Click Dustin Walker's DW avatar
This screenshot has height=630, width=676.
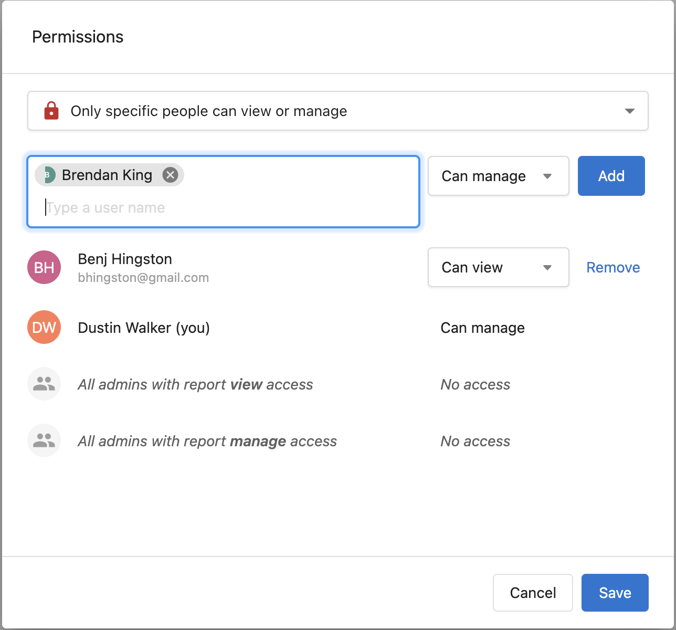click(x=44, y=327)
